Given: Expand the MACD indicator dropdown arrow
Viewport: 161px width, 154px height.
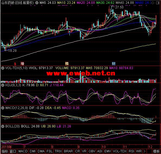Looking at the screenshot, I should tap(3, 108).
